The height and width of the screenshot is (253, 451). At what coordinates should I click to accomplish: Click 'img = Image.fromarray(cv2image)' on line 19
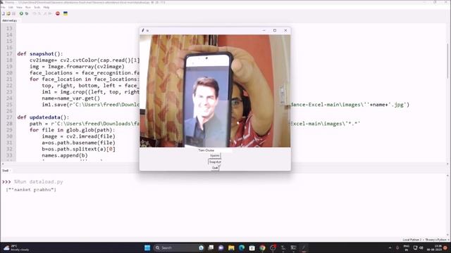click(x=77, y=67)
